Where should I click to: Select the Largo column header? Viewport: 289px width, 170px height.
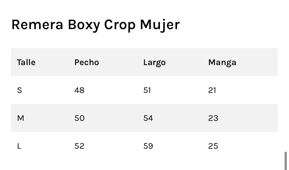tap(154, 62)
